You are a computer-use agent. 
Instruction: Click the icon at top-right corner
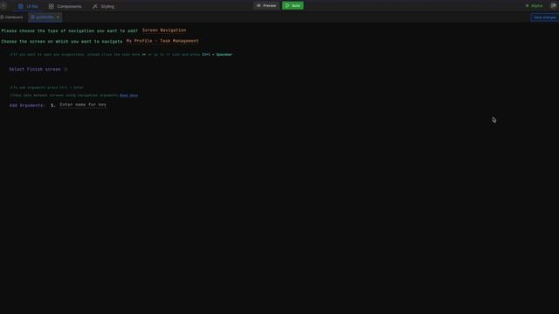[554, 6]
